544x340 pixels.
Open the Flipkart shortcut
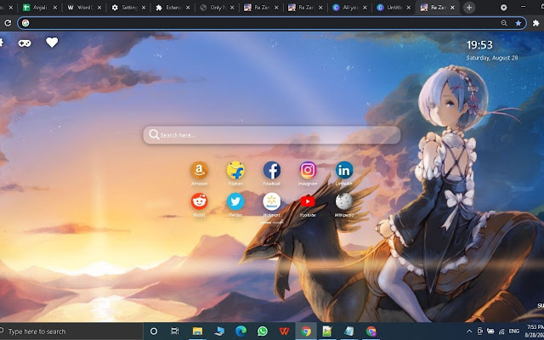pyautogui.click(x=235, y=170)
